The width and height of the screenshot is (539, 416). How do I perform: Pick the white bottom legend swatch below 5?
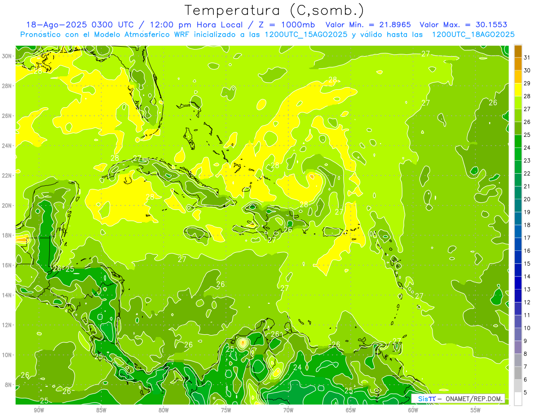(518, 399)
